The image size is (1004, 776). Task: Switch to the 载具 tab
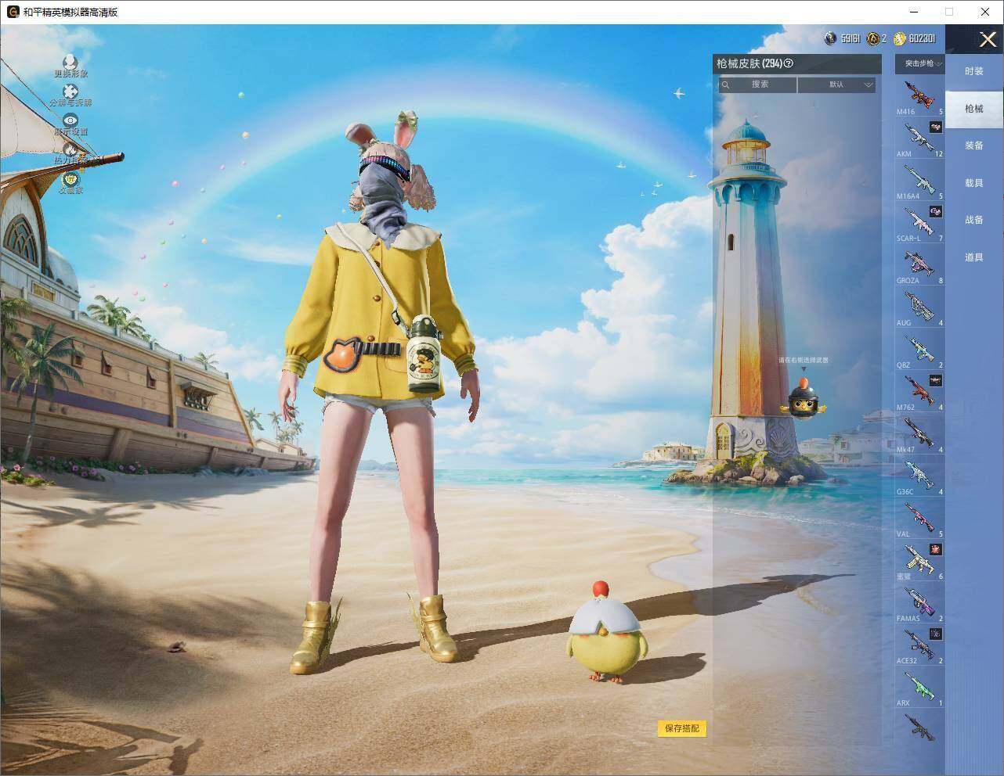[974, 183]
